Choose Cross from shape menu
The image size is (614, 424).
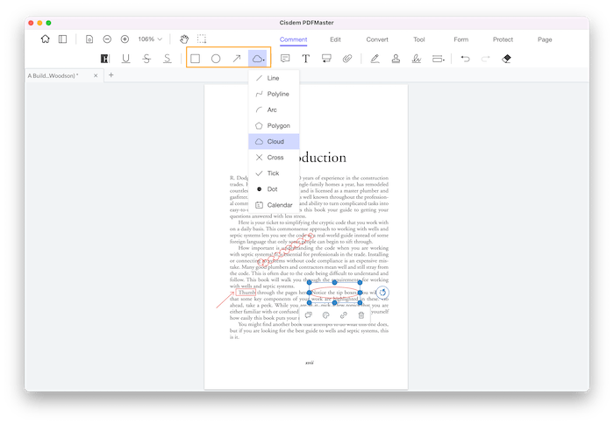[x=274, y=157]
